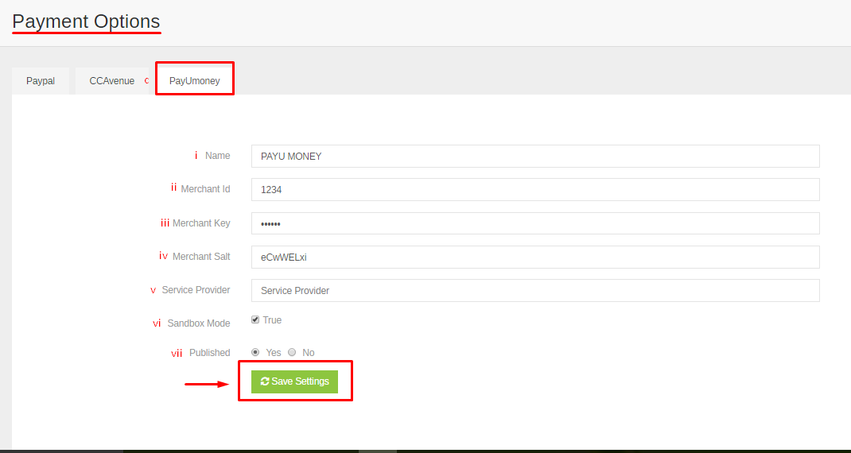Click the Merchant Key label
851x453 pixels.
[x=201, y=223]
